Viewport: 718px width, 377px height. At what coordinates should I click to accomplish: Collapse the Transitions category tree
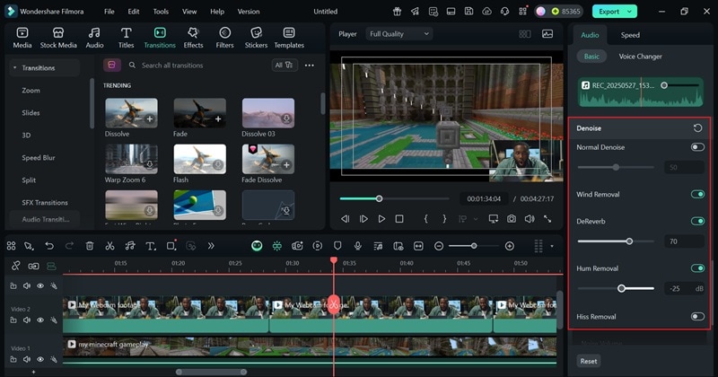[14, 68]
